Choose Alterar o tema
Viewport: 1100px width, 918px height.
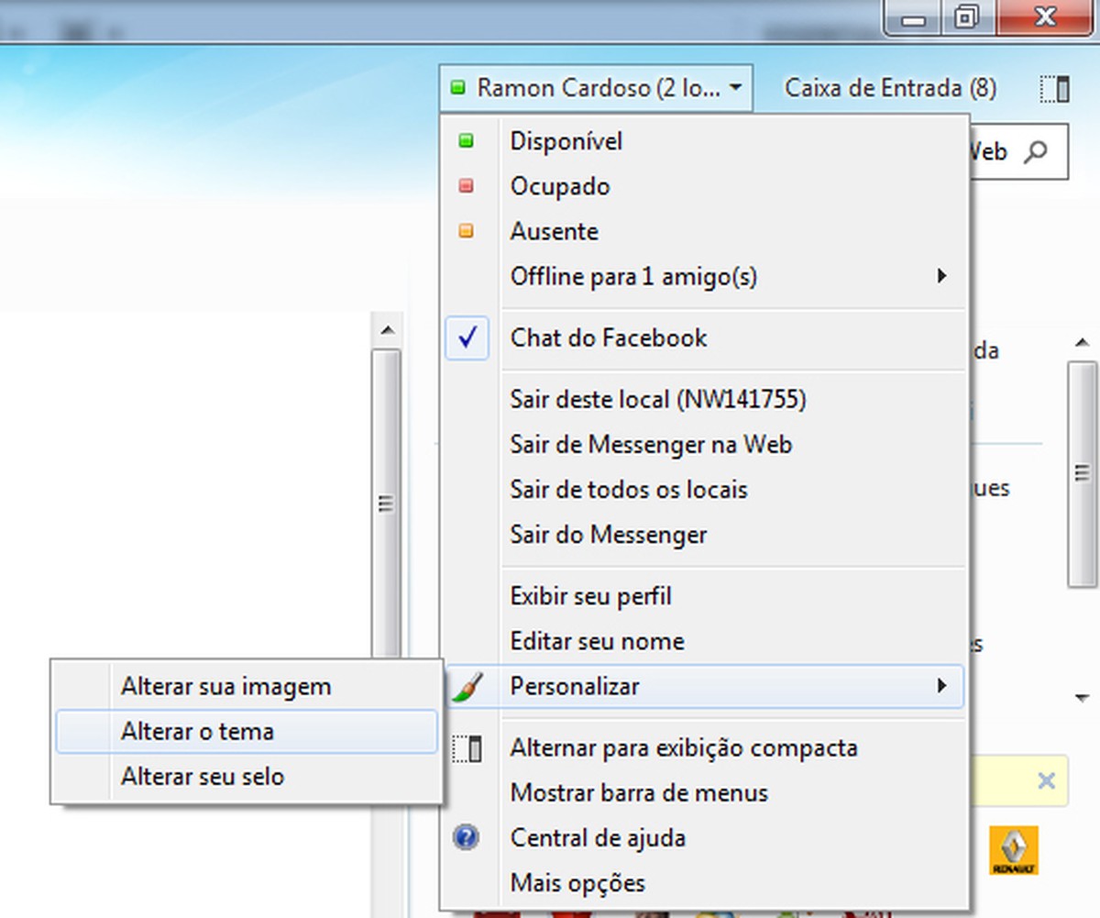(247, 732)
